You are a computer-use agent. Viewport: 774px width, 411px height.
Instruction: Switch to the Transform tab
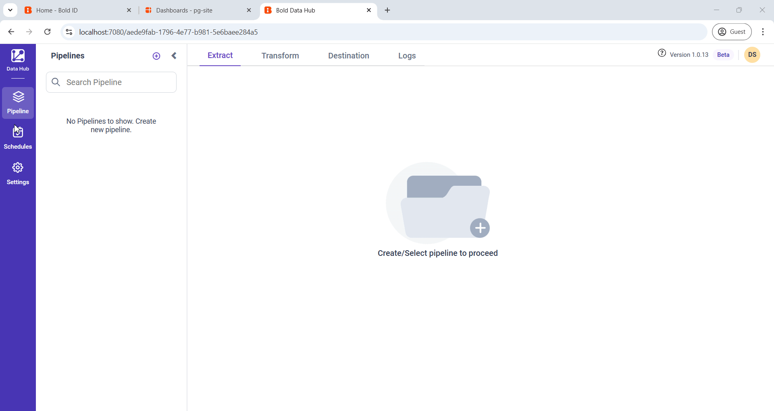pyautogui.click(x=280, y=56)
